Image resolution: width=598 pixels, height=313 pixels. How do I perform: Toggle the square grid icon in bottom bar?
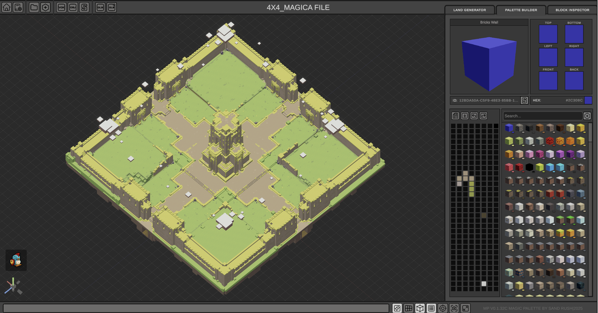point(431,308)
